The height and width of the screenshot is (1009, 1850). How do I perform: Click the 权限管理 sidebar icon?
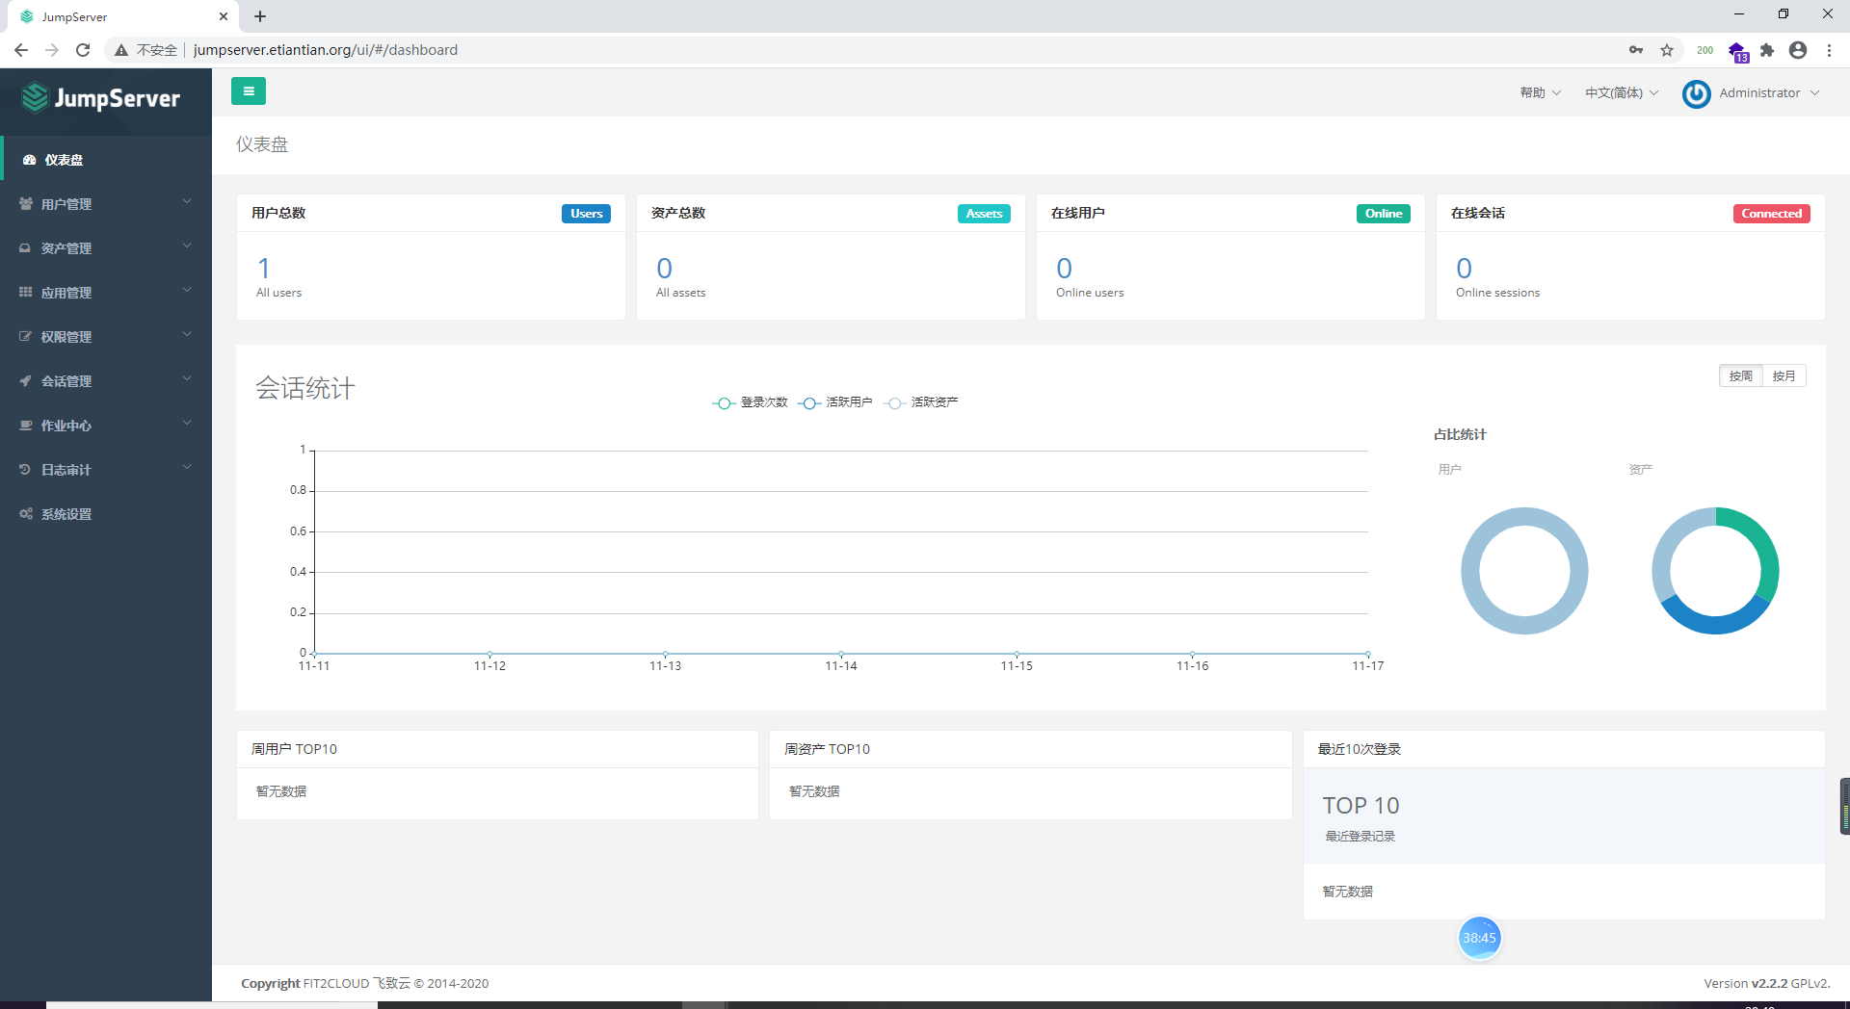[x=25, y=336]
